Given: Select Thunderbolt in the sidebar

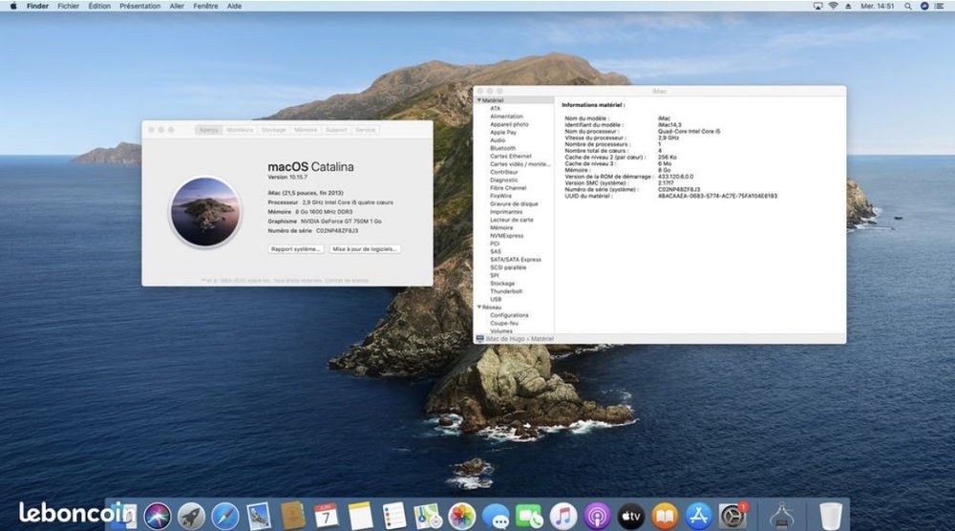Looking at the screenshot, I should (x=506, y=291).
